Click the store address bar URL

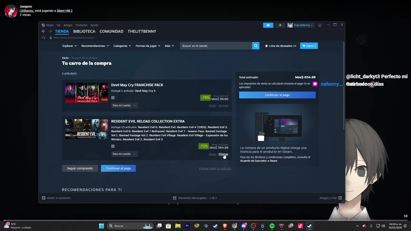tap(74, 38)
